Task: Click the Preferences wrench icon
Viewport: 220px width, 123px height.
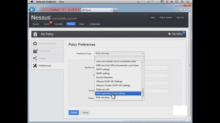Action: click(35, 66)
